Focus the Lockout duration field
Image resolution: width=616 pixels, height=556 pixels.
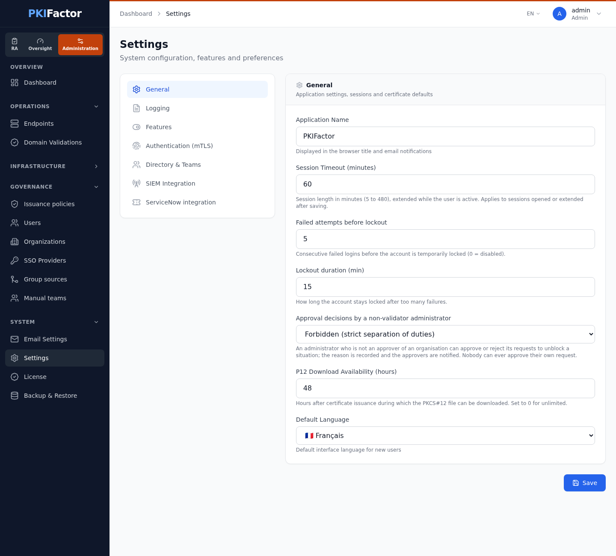pyautogui.click(x=445, y=287)
